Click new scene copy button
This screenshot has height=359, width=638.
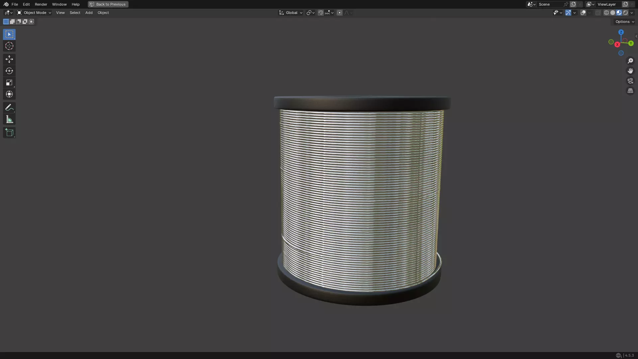pos(573,4)
